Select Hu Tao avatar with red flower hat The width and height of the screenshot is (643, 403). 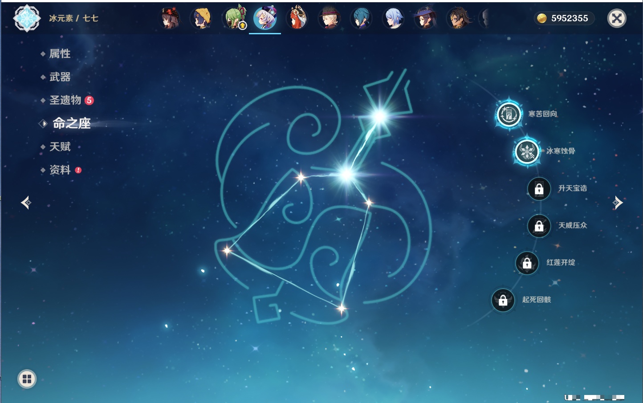pyautogui.click(x=170, y=18)
